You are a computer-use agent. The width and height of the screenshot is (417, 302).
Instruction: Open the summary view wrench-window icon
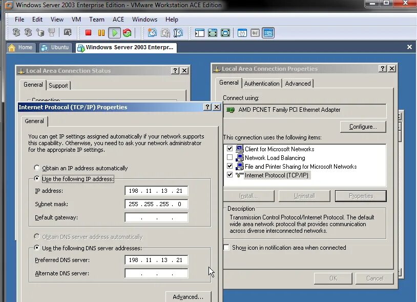pyautogui.click(x=242, y=33)
